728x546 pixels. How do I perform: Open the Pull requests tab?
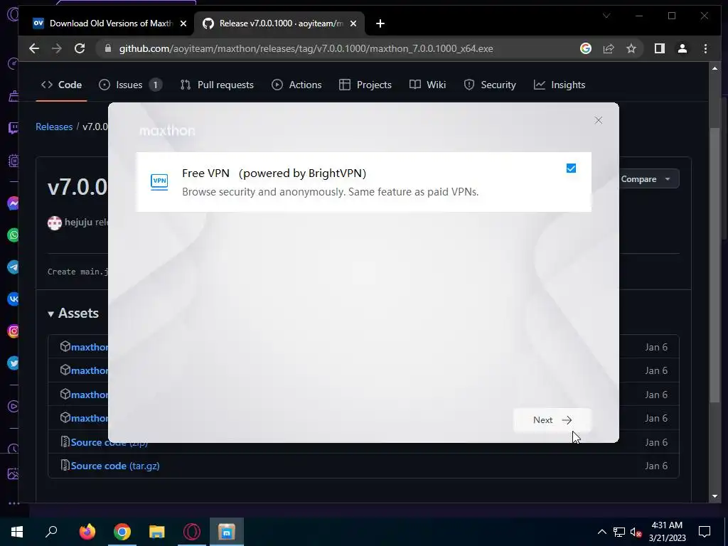coord(217,85)
